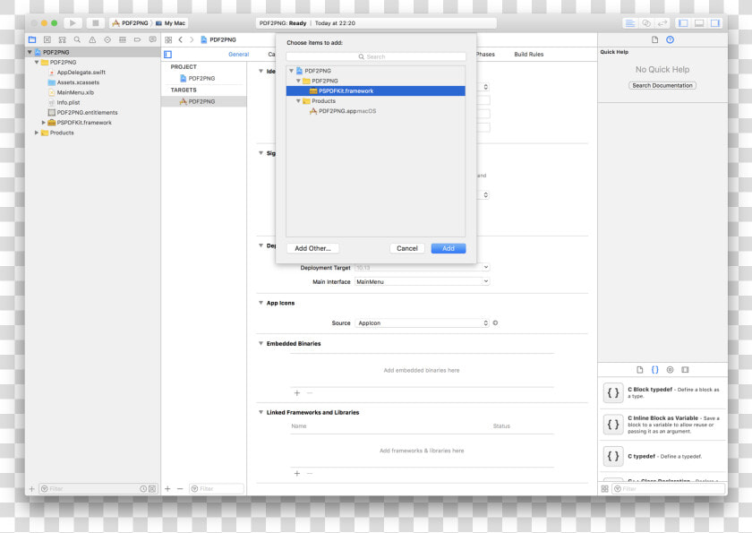Screen dimensions: 752x533
Task: Add a linked framework with plus
Action: click(x=297, y=474)
